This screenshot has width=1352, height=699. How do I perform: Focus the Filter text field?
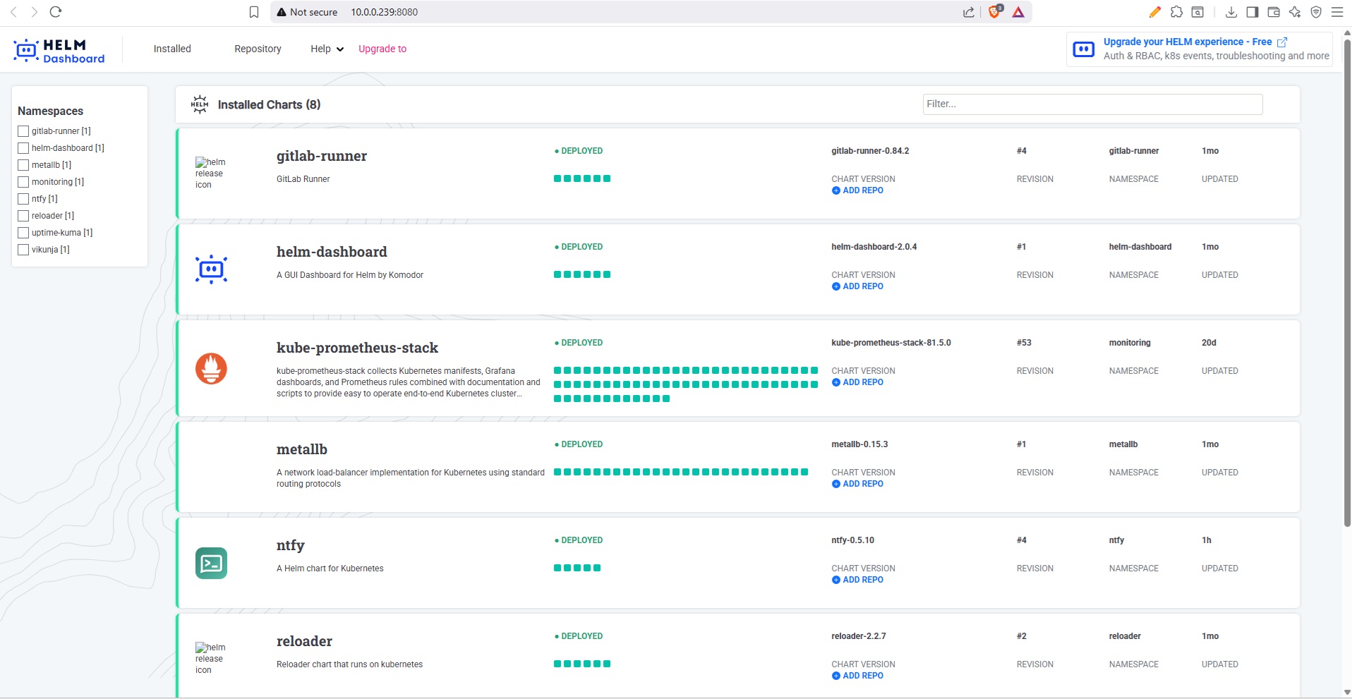click(1092, 104)
